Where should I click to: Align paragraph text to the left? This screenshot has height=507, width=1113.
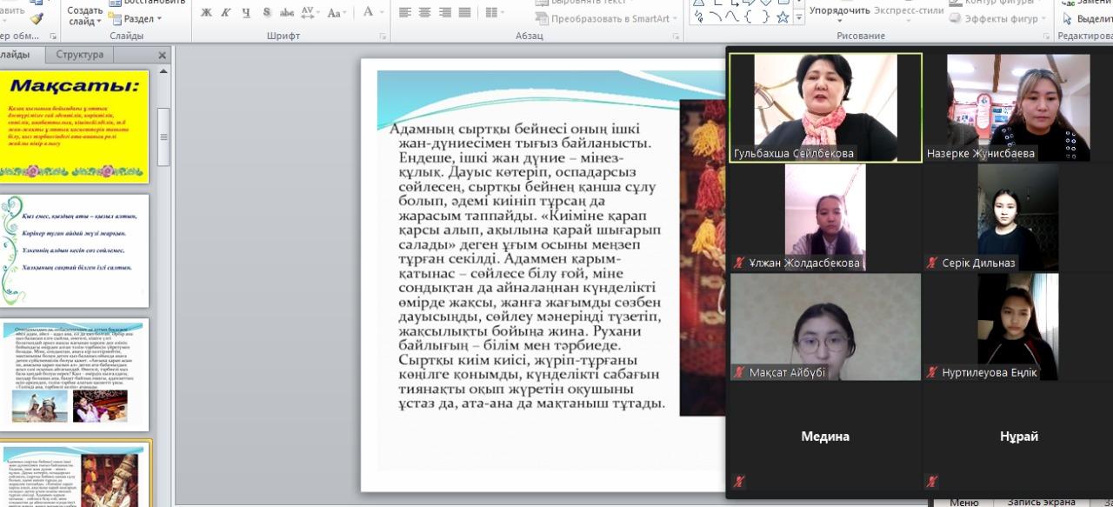click(x=404, y=13)
